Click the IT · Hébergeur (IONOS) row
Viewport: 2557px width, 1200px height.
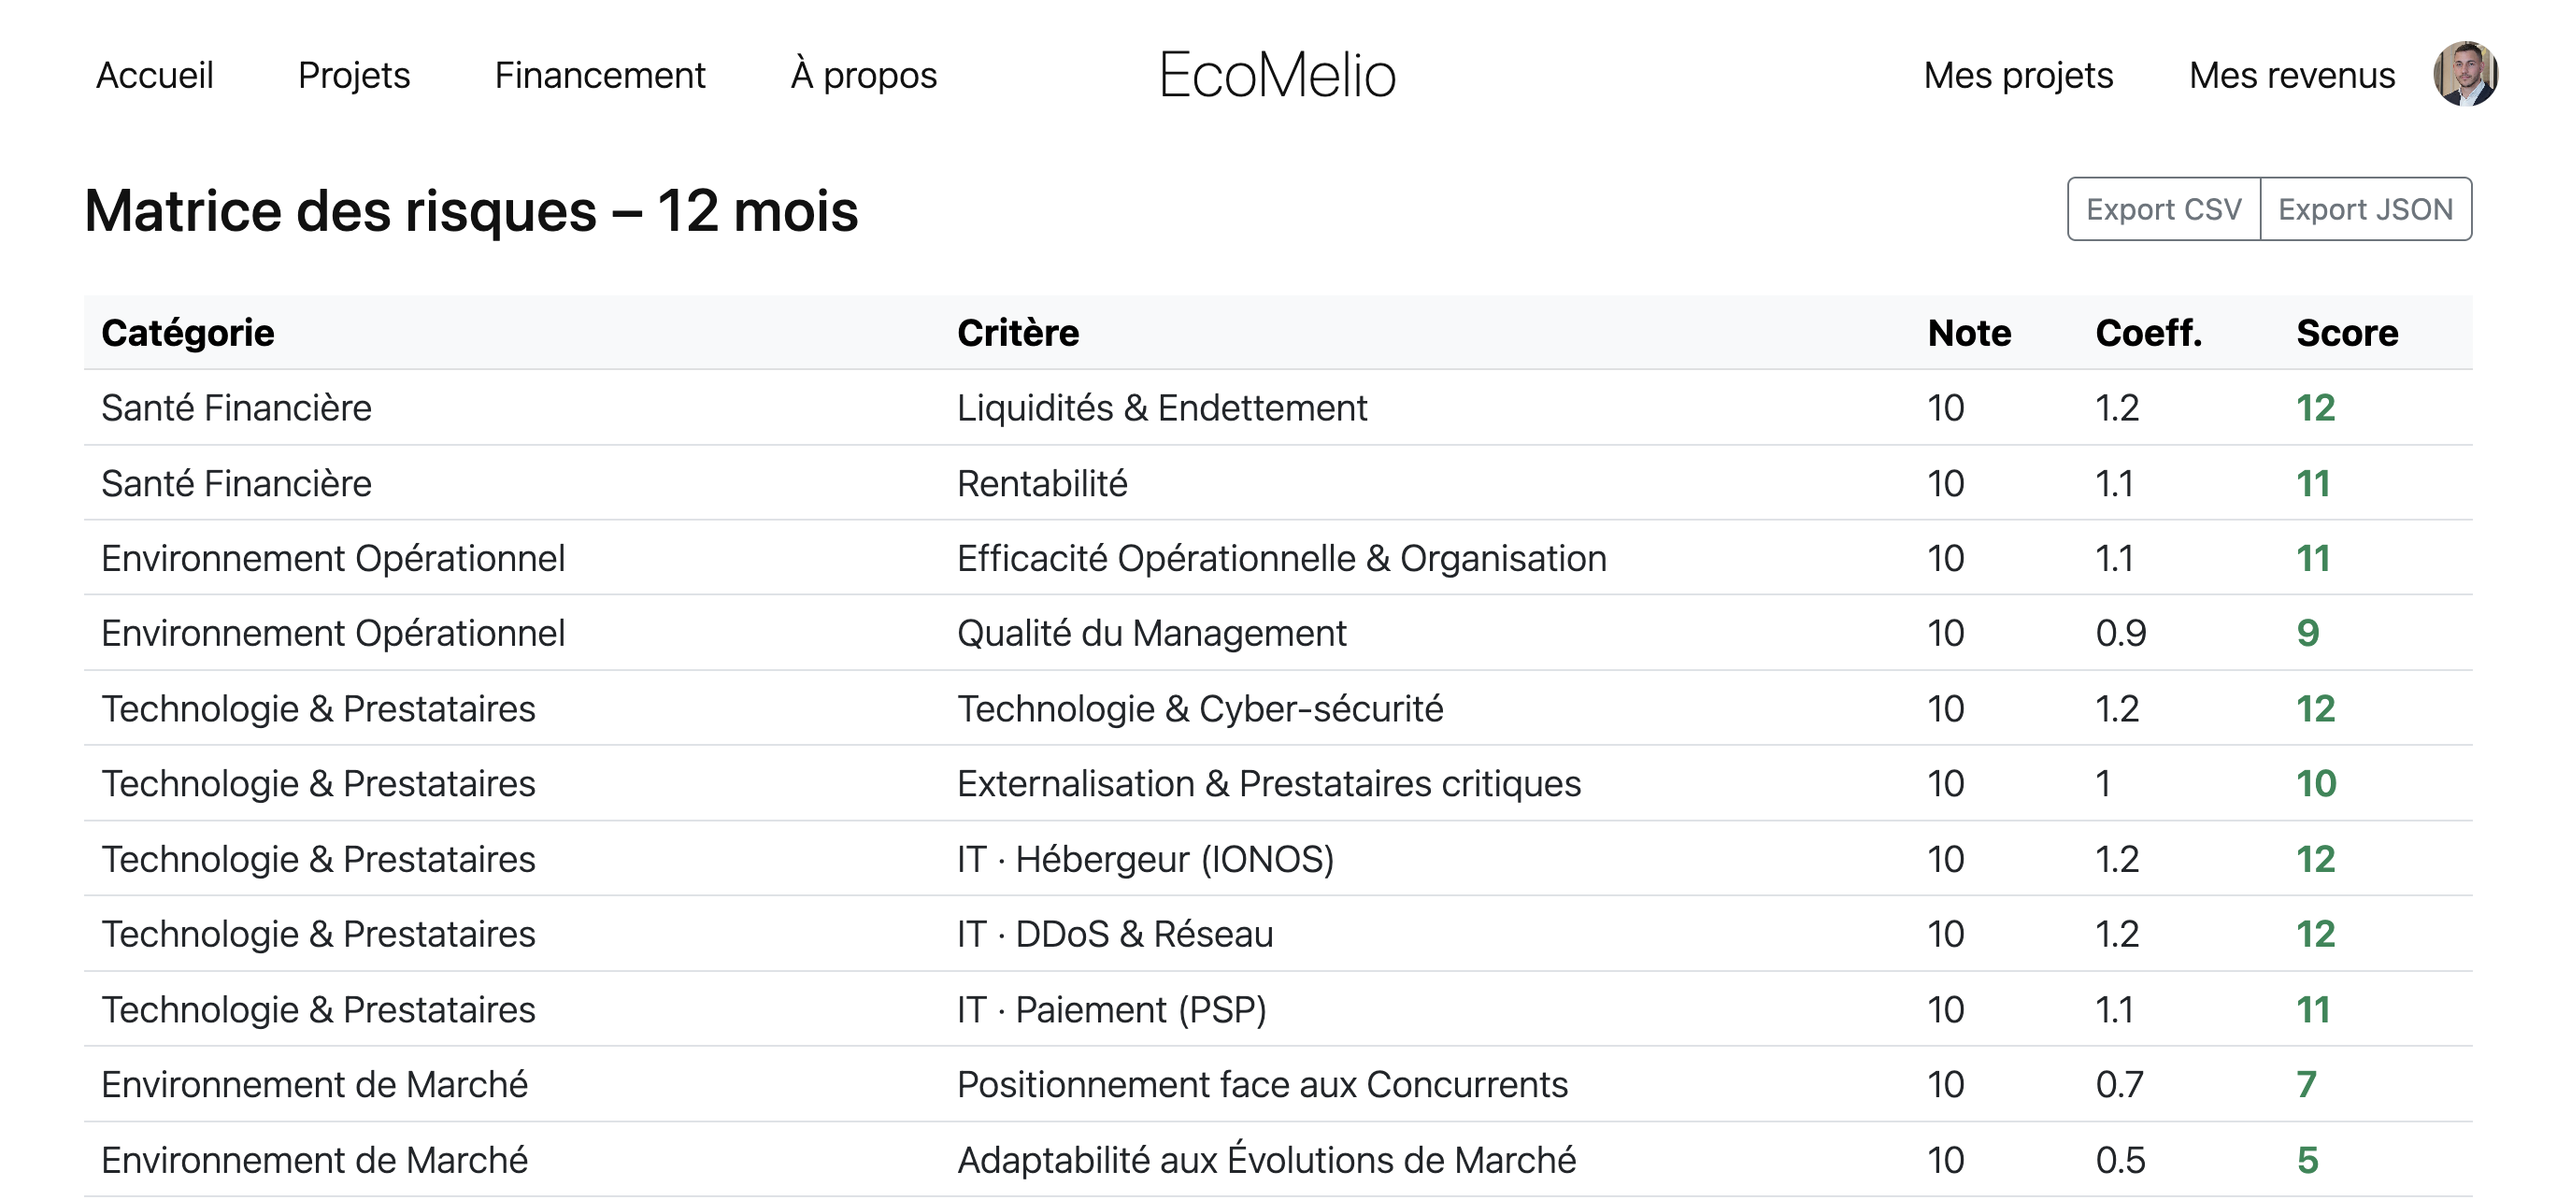point(1146,859)
